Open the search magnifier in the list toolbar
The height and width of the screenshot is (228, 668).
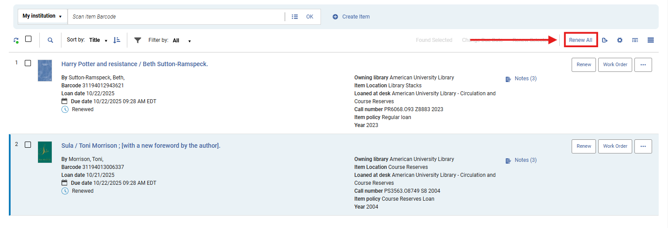[x=50, y=40]
